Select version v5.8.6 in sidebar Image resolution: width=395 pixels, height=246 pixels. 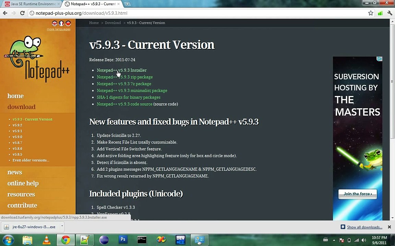click(x=17, y=148)
